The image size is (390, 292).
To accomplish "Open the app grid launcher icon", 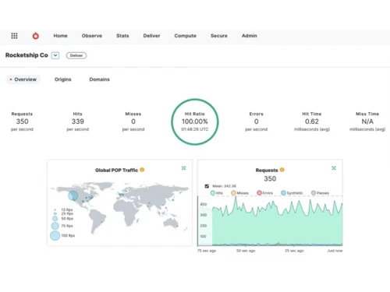I will (x=14, y=36).
